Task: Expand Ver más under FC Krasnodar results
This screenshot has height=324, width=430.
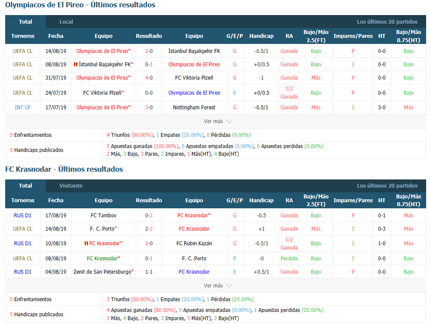Action: click(218, 286)
